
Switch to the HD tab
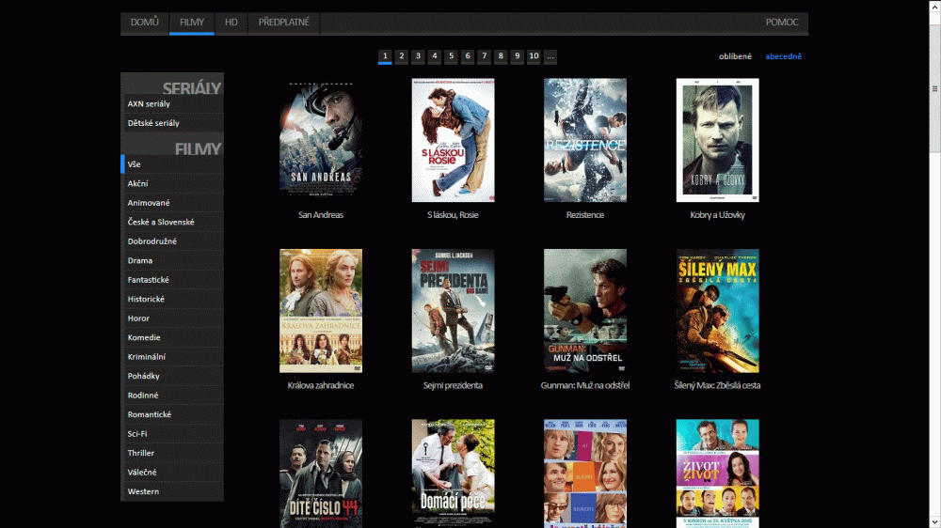pyautogui.click(x=231, y=23)
